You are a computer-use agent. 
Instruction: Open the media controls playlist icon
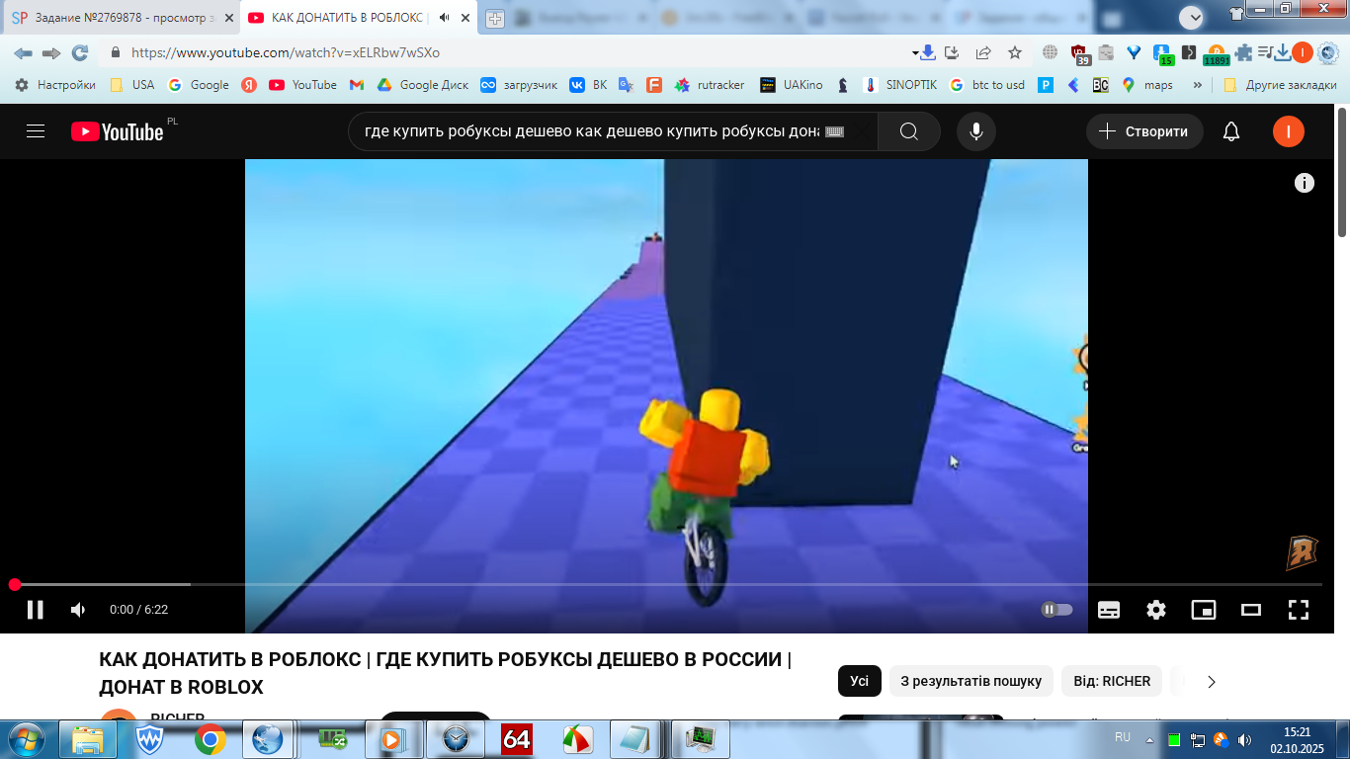(1264, 53)
